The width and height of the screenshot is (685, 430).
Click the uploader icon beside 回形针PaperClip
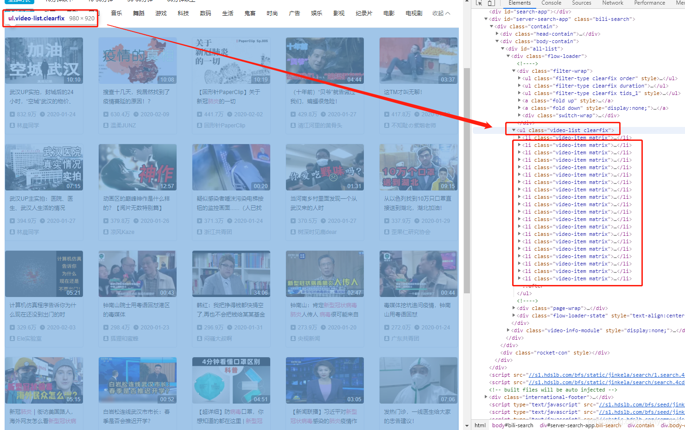pos(199,126)
